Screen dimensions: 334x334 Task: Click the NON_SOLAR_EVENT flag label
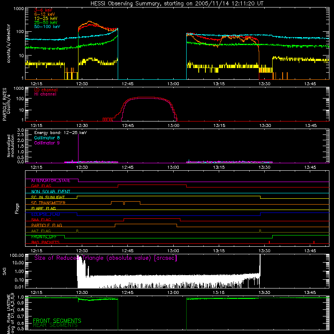point(51,192)
